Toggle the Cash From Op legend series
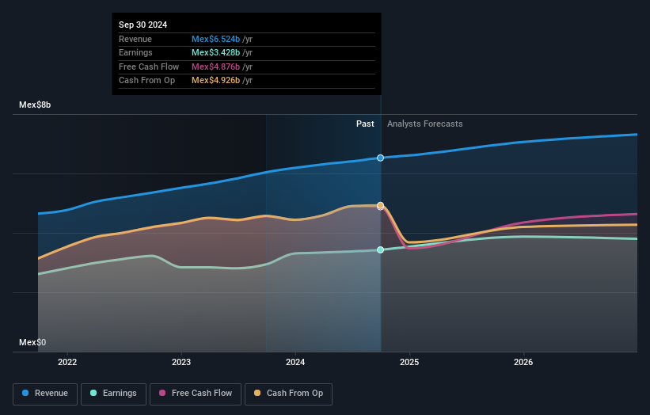650x415 pixels. point(288,394)
